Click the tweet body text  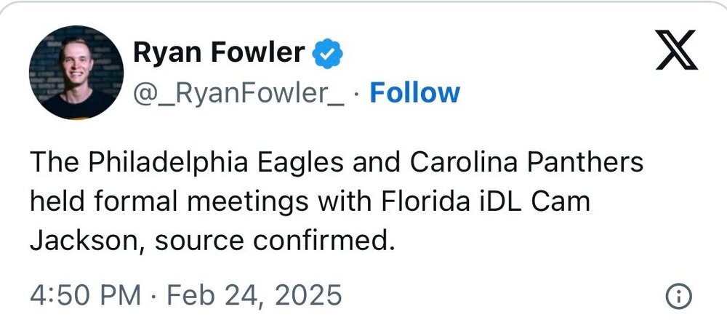(x=334, y=201)
